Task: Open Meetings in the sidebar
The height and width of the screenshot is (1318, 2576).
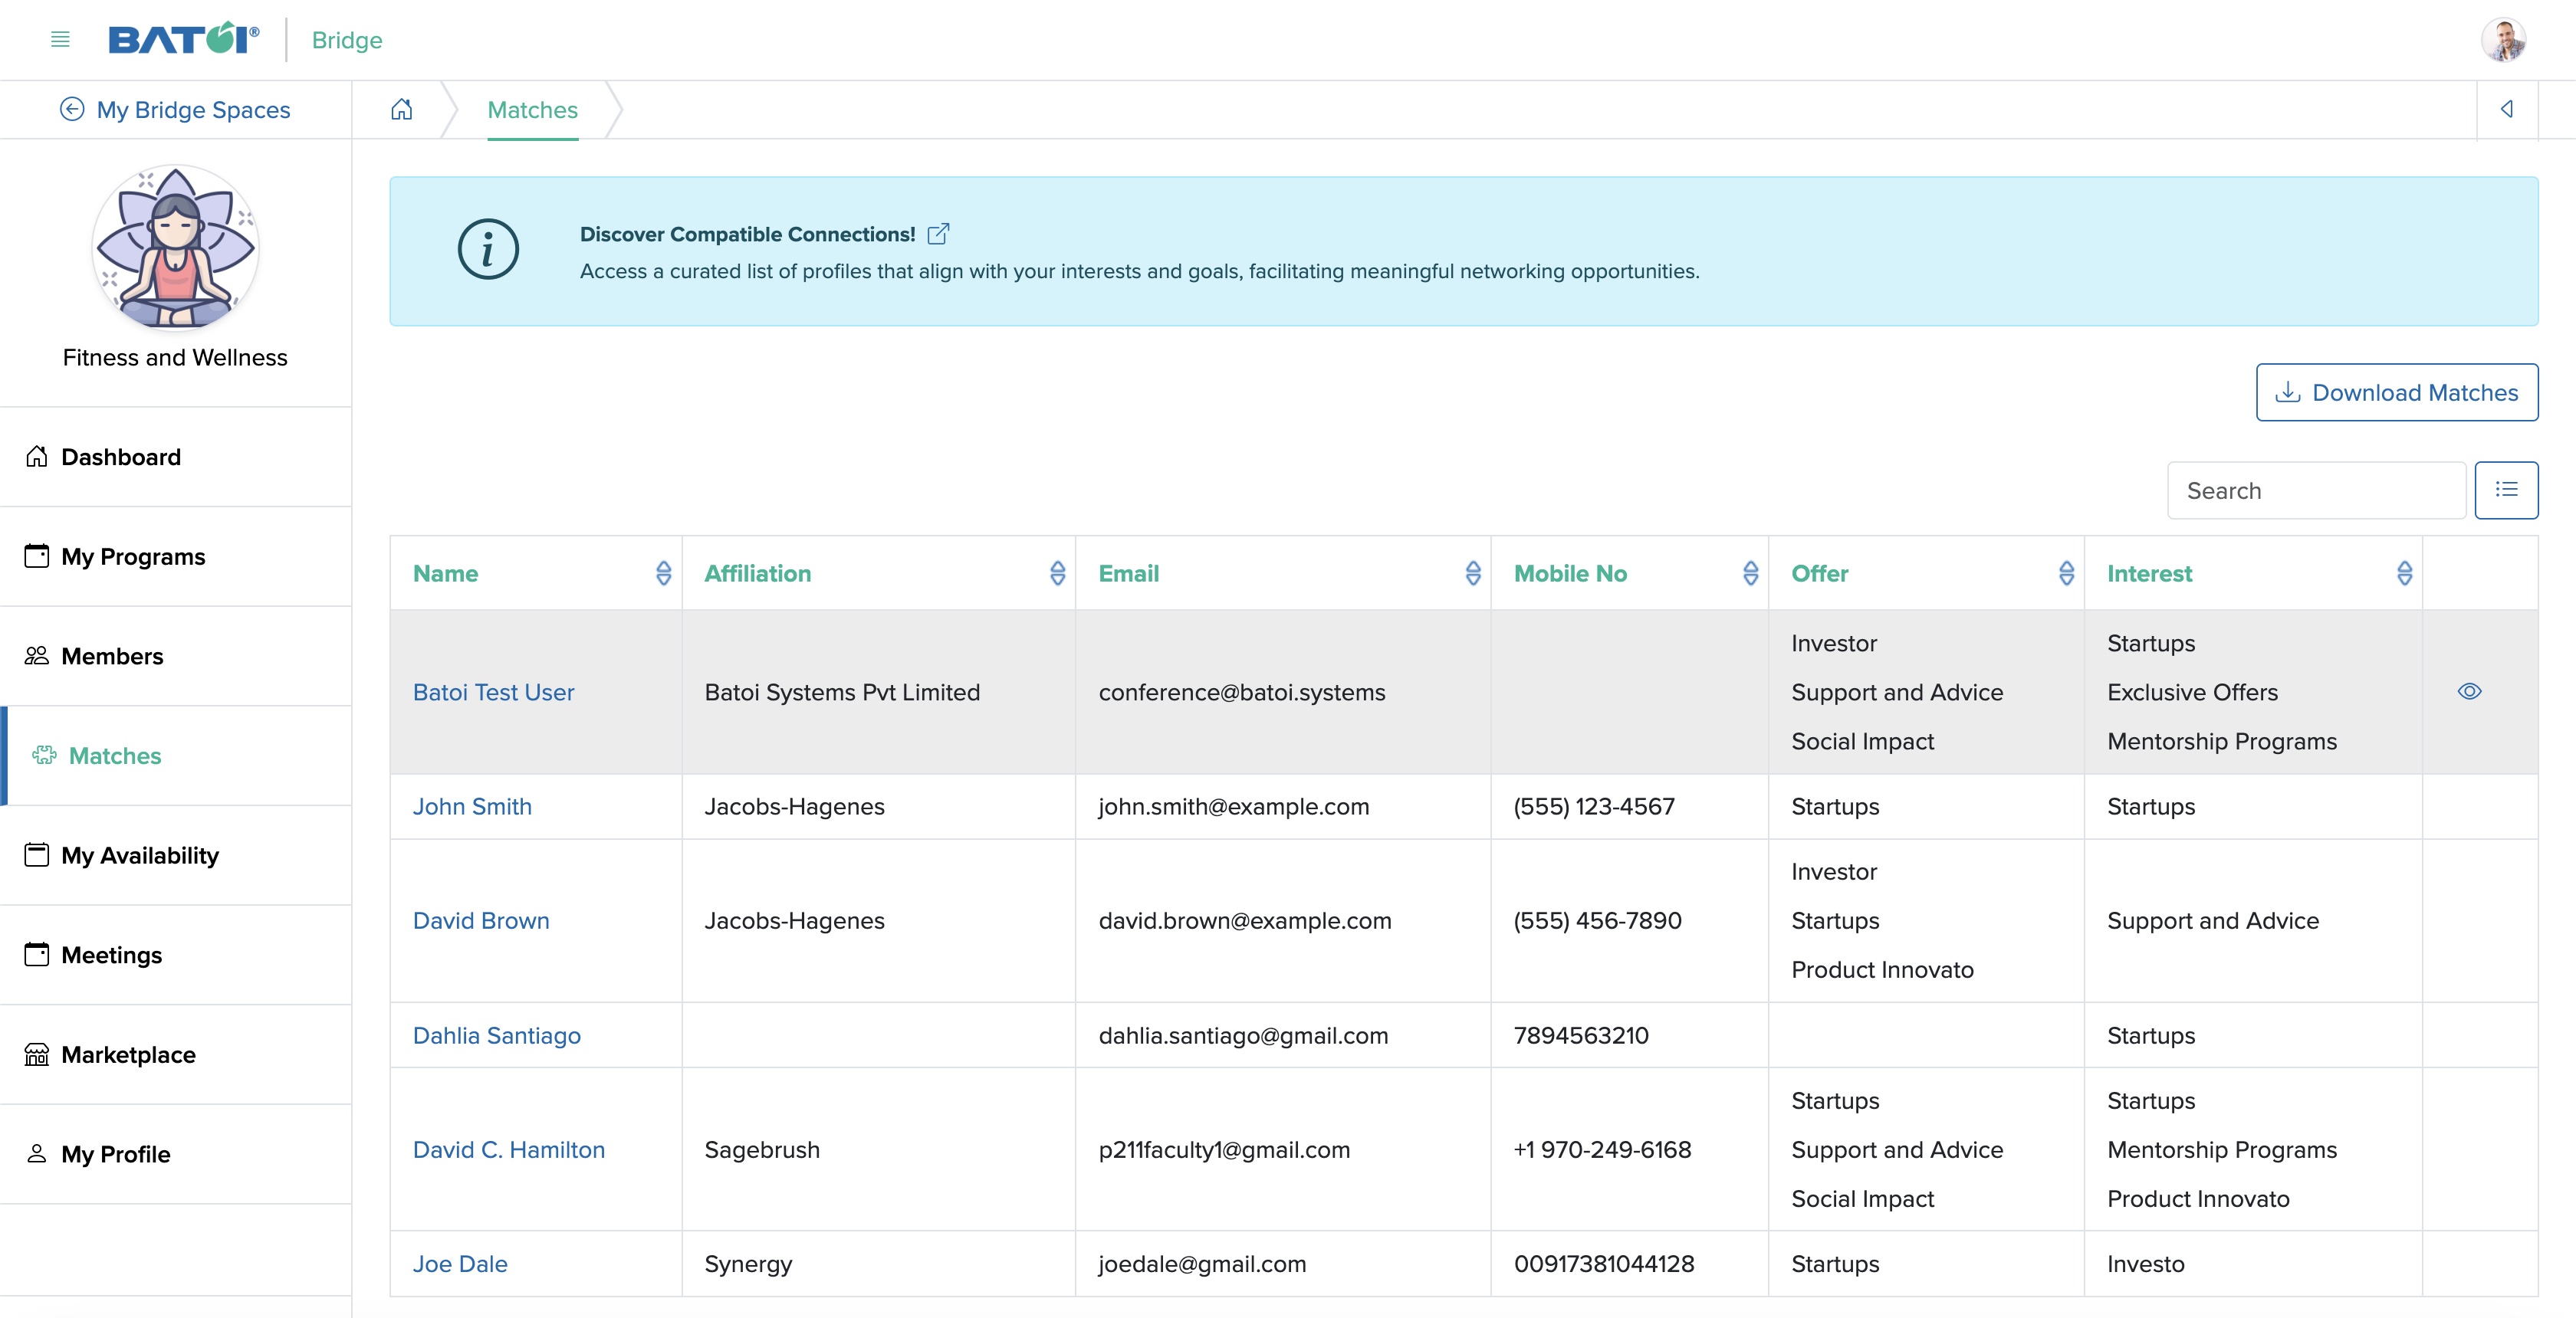Action: point(176,956)
